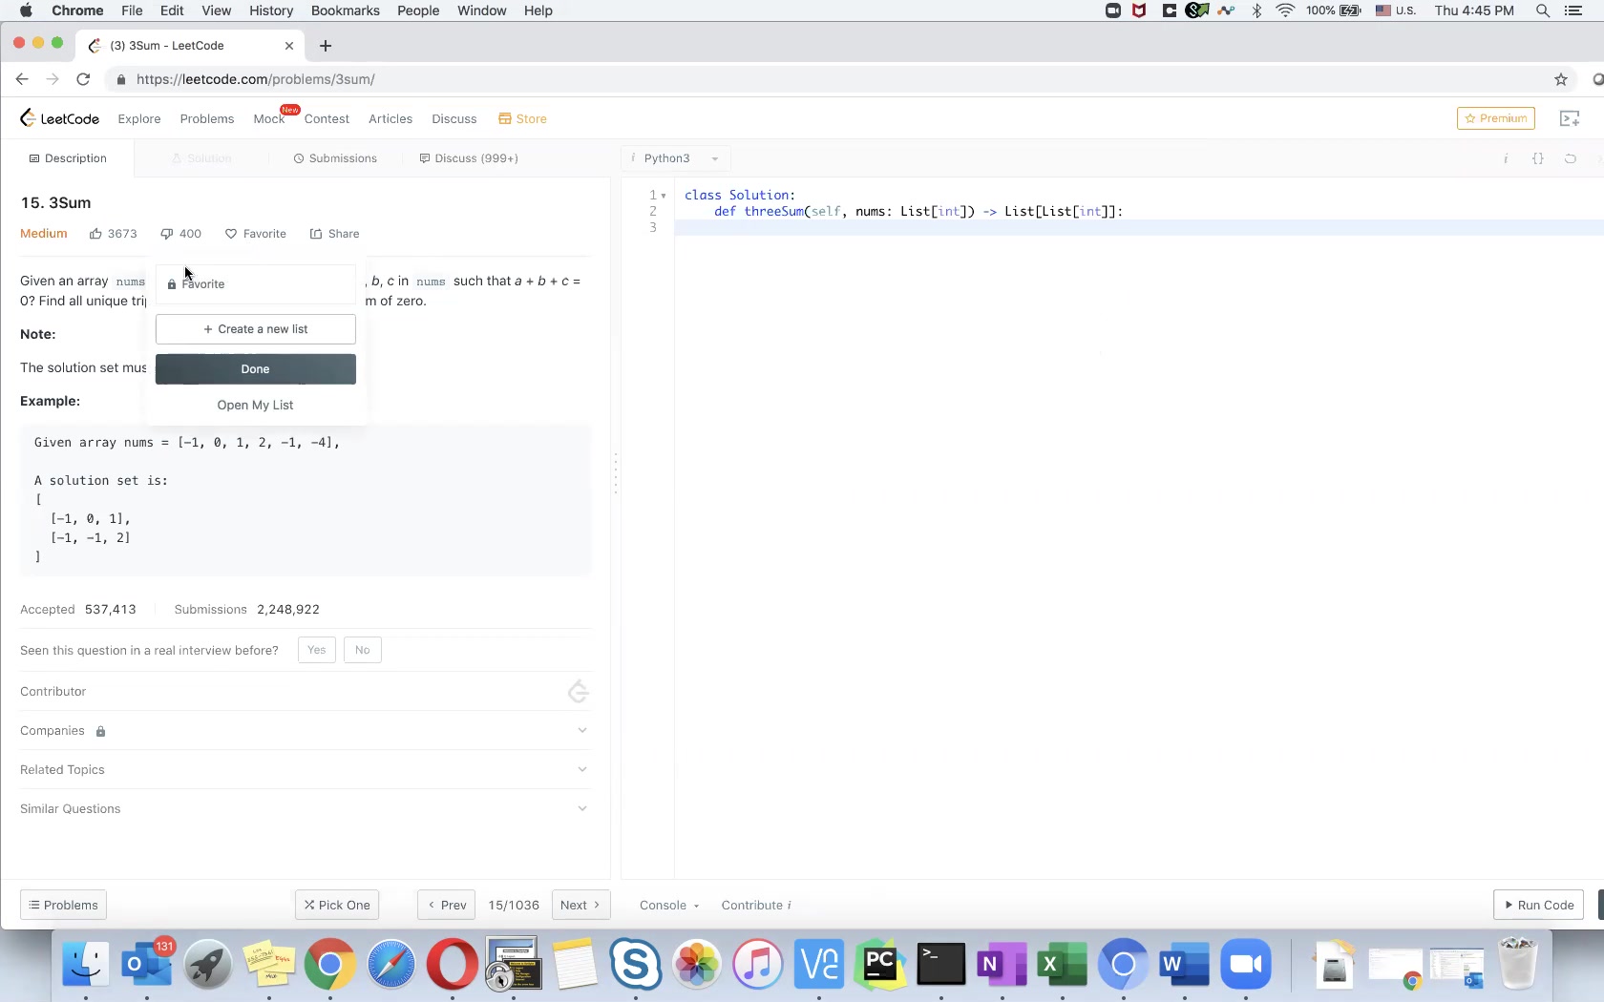Answer No to seen in interview
The image size is (1604, 1002).
(x=363, y=650)
